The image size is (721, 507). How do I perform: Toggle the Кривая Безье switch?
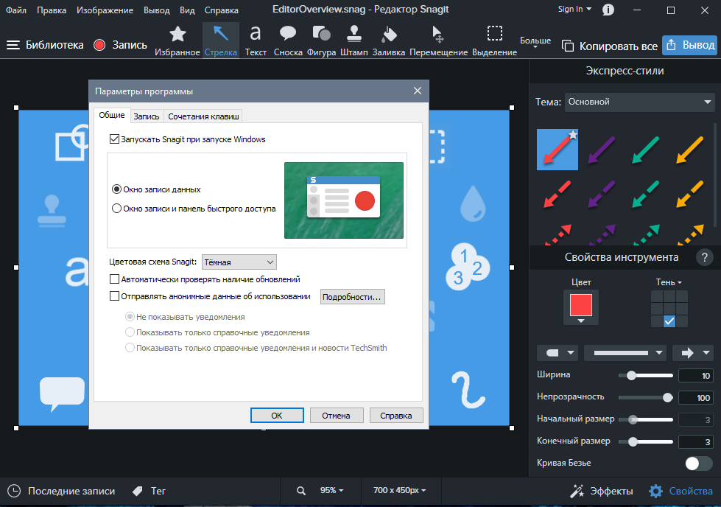tap(698, 463)
